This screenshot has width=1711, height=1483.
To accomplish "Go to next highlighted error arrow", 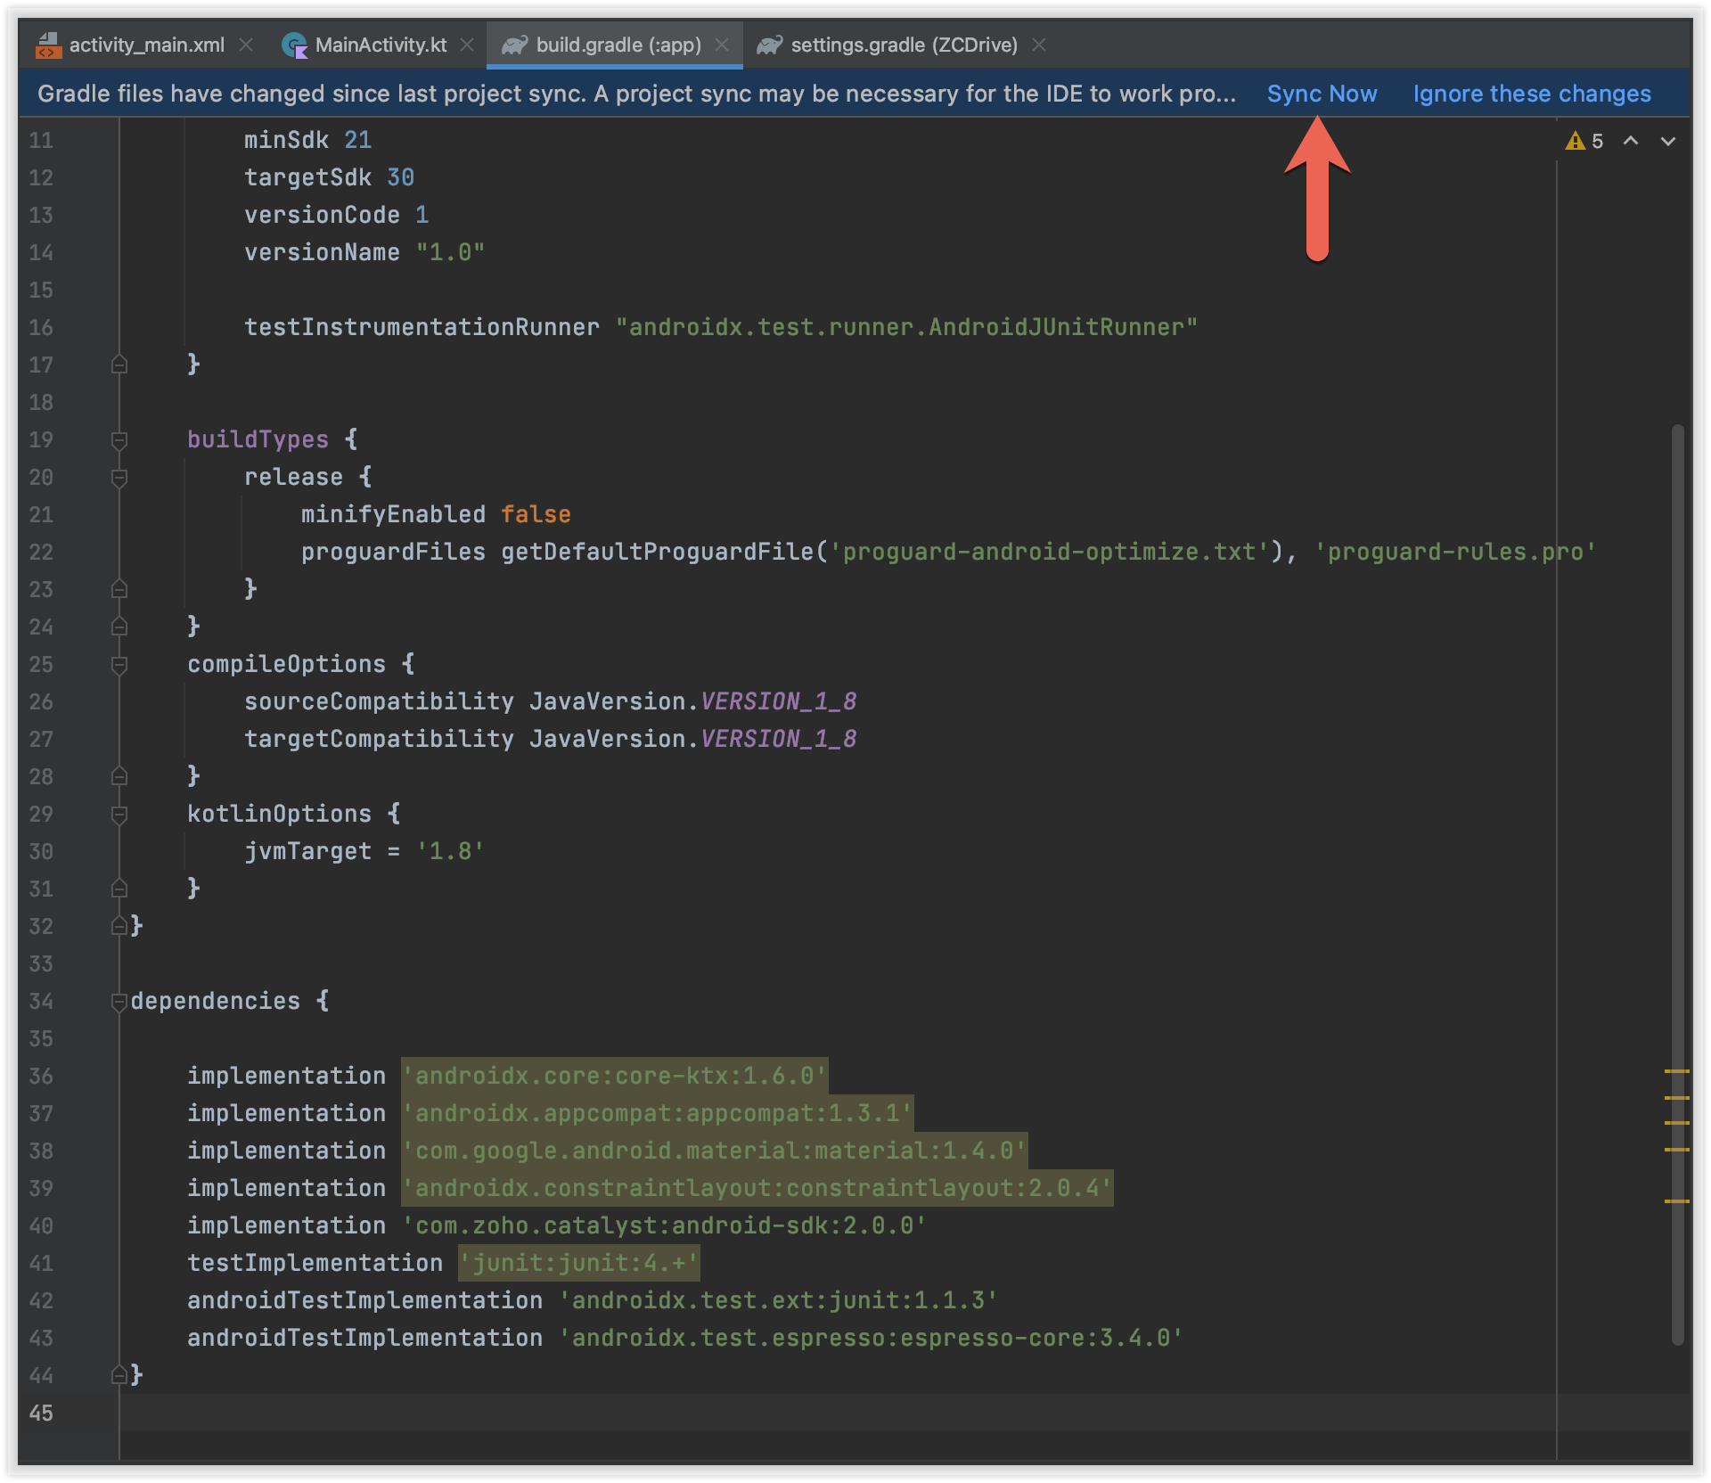I will (x=1668, y=141).
